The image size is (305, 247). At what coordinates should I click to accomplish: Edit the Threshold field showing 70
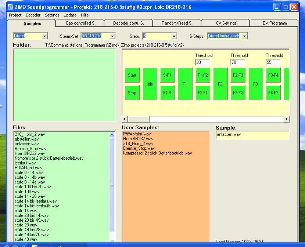pyautogui.click(x=238, y=62)
